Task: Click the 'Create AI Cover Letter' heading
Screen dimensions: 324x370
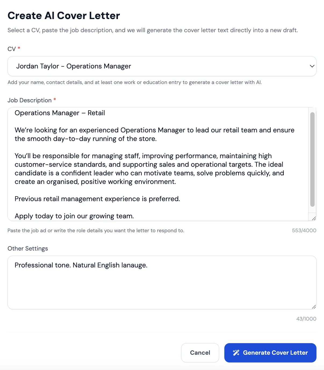Action: pos(64,16)
